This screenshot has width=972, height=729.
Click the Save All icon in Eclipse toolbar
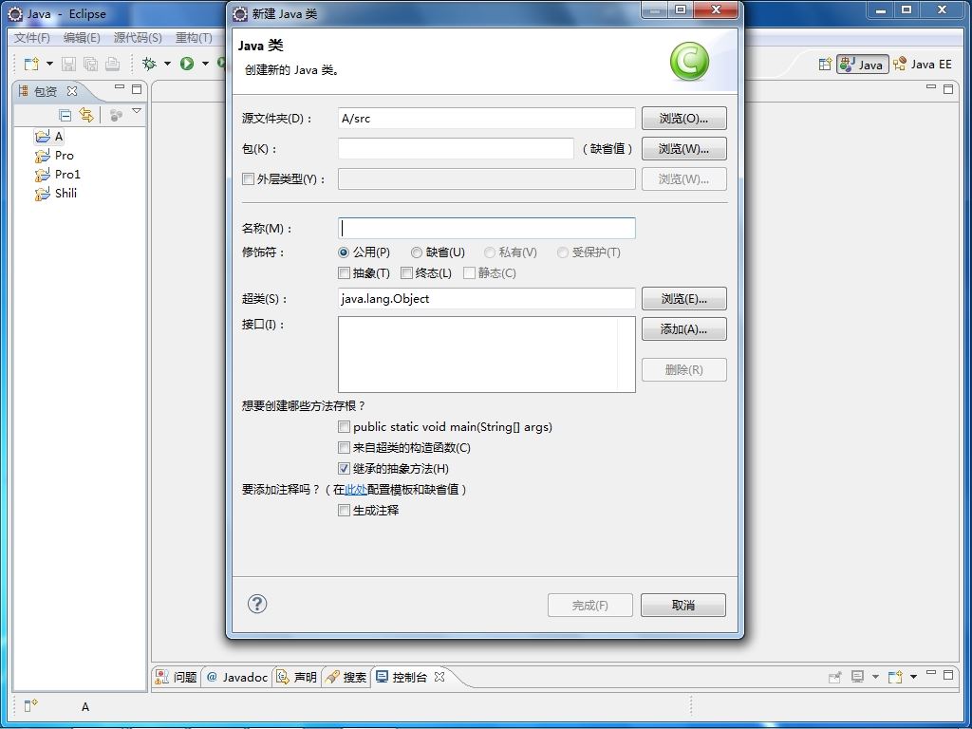(90, 64)
